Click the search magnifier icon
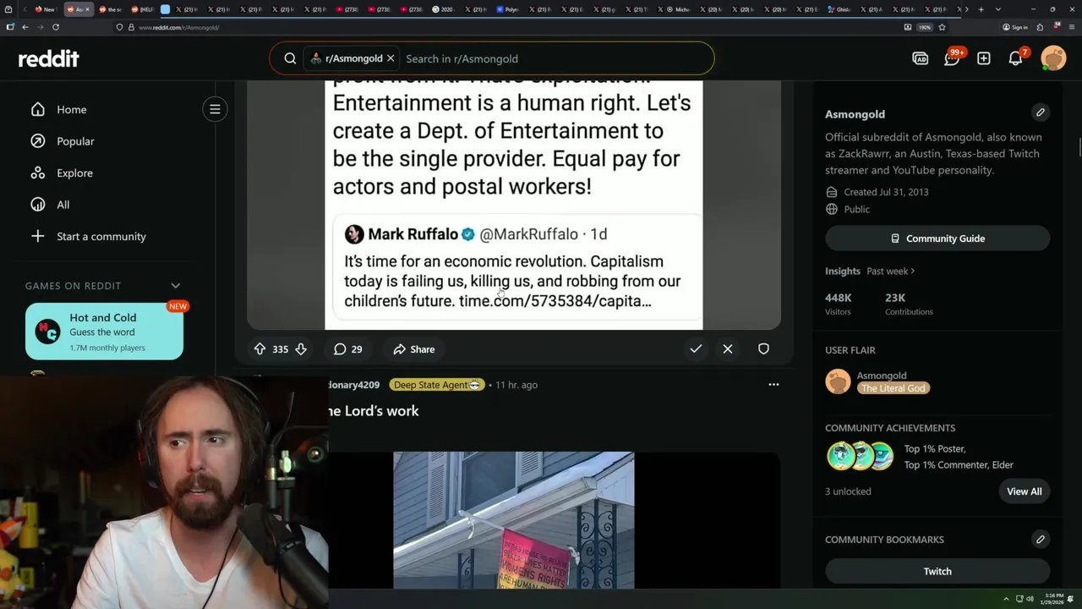The image size is (1082, 609). coord(290,58)
